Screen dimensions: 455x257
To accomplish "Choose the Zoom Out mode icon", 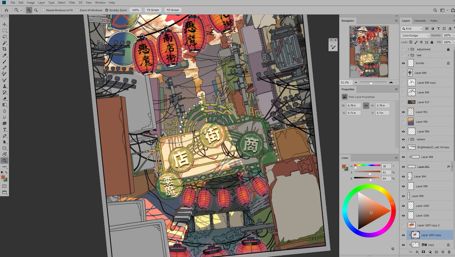I will (36, 10).
